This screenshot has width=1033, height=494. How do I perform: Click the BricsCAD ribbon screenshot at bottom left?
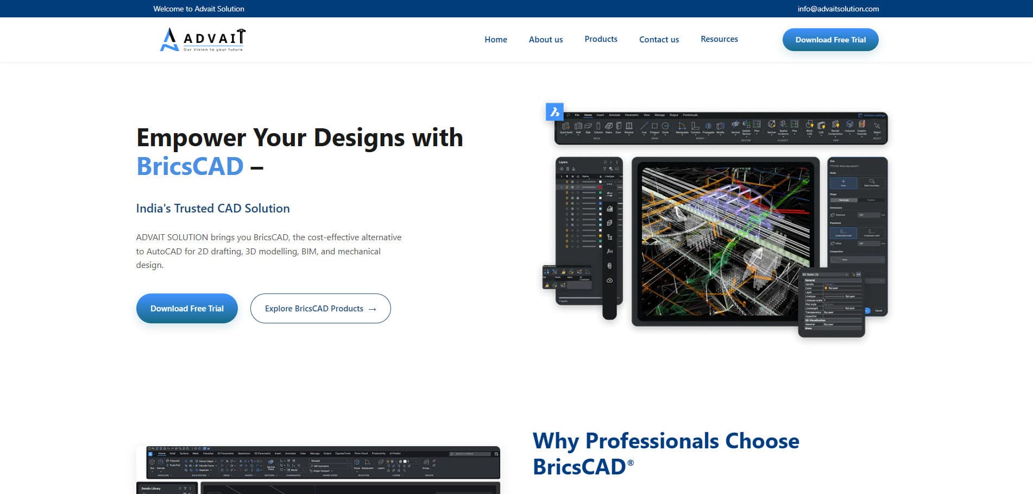(318, 470)
